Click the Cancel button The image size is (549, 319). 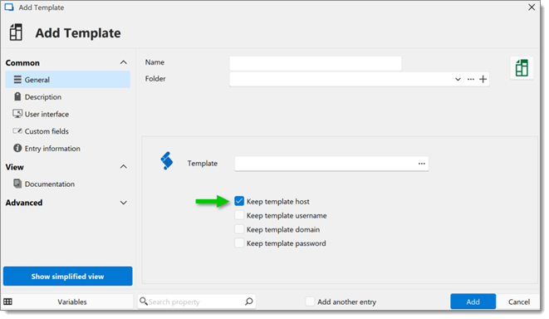(519, 302)
